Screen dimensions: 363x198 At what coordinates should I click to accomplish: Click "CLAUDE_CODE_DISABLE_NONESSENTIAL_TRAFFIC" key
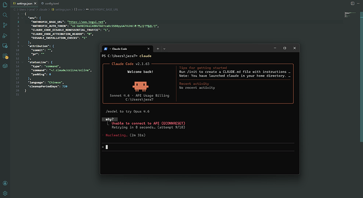coord(66,30)
